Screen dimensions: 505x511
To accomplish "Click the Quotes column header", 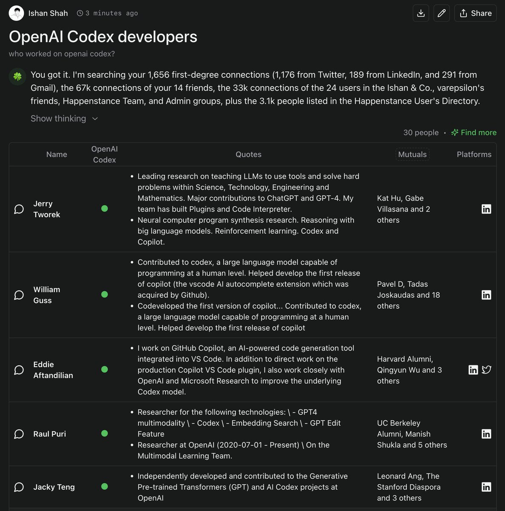I will [x=249, y=155].
